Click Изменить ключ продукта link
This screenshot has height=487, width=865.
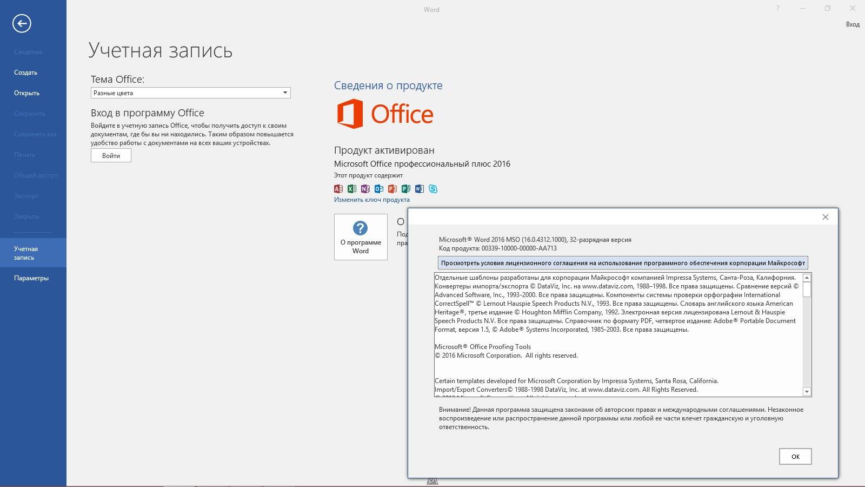click(x=372, y=200)
